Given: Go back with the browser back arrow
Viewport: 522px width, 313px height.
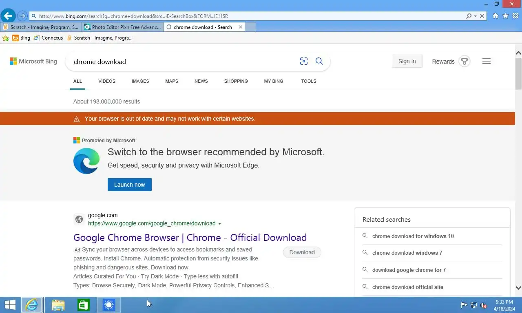Looking at the screenshot, I should click(8, 16).
